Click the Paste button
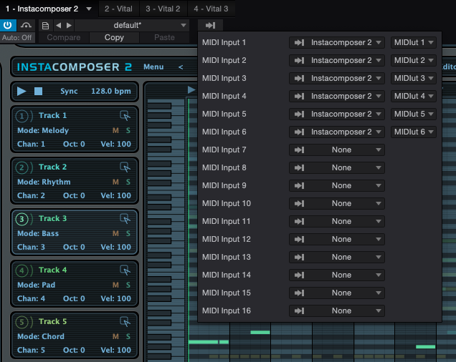456x362 pixels. pyautogui.click(x=164, y=38)
